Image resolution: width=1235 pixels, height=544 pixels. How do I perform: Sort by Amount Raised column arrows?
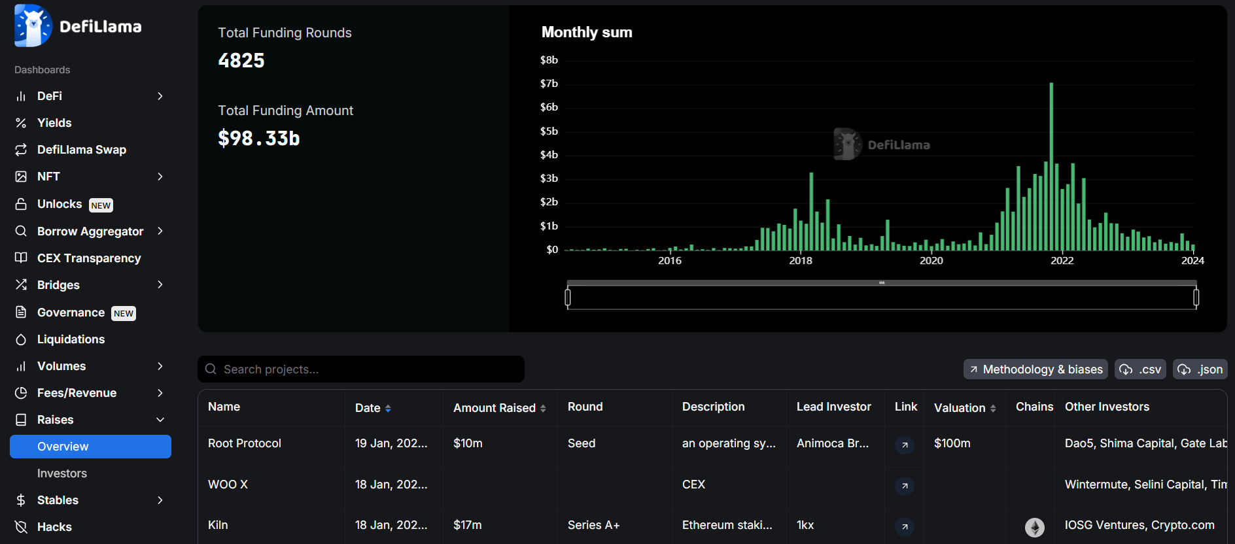(x=543, y=409)
